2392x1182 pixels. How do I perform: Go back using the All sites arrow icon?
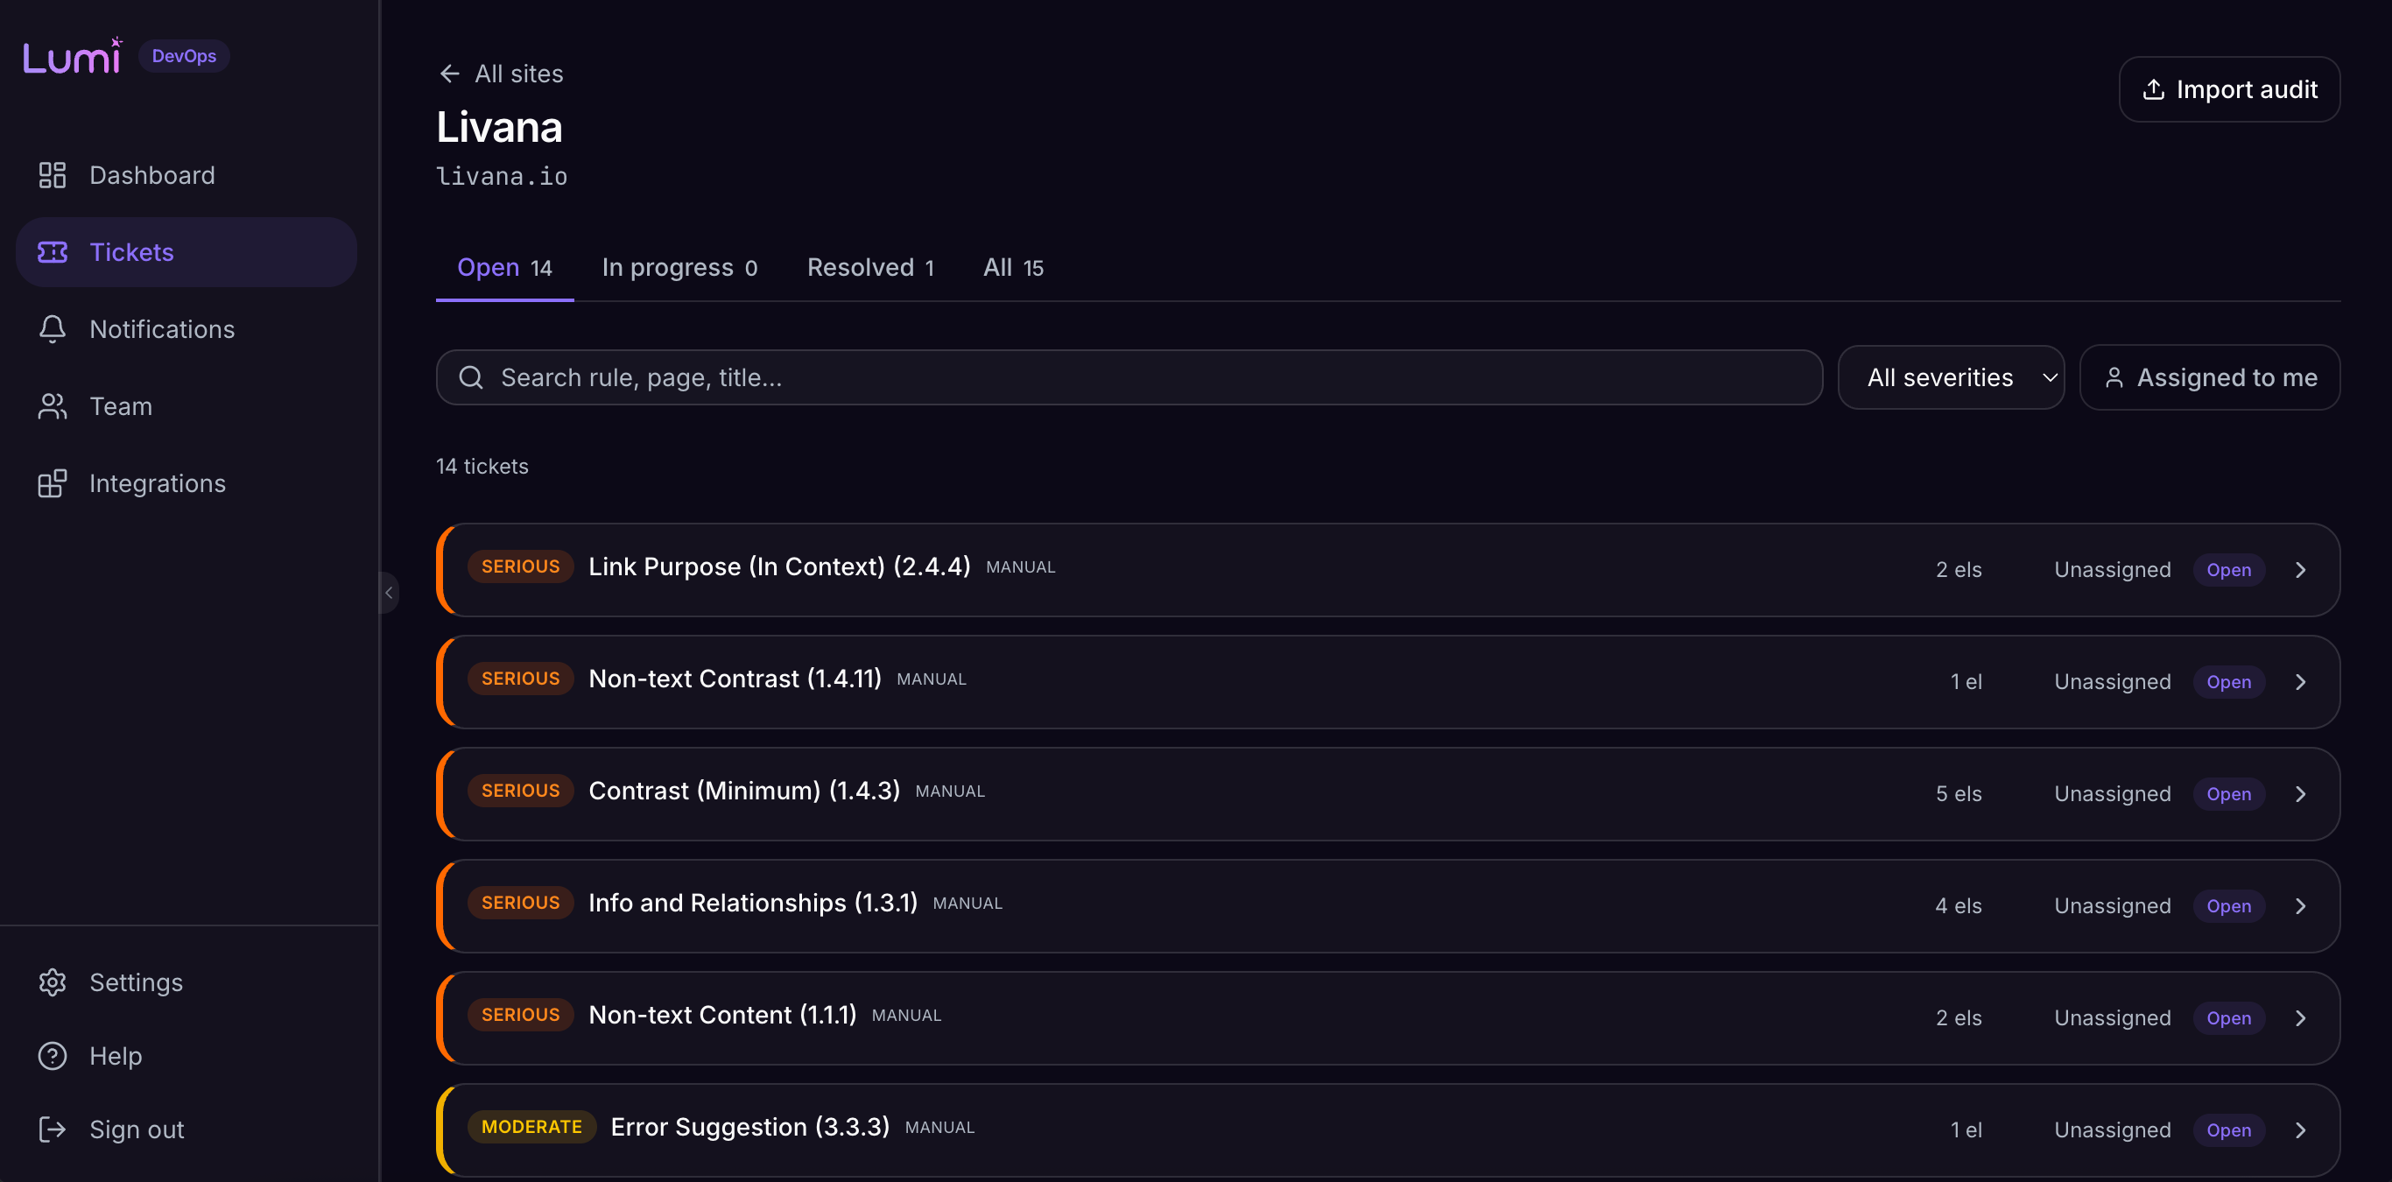coord(449,74)
